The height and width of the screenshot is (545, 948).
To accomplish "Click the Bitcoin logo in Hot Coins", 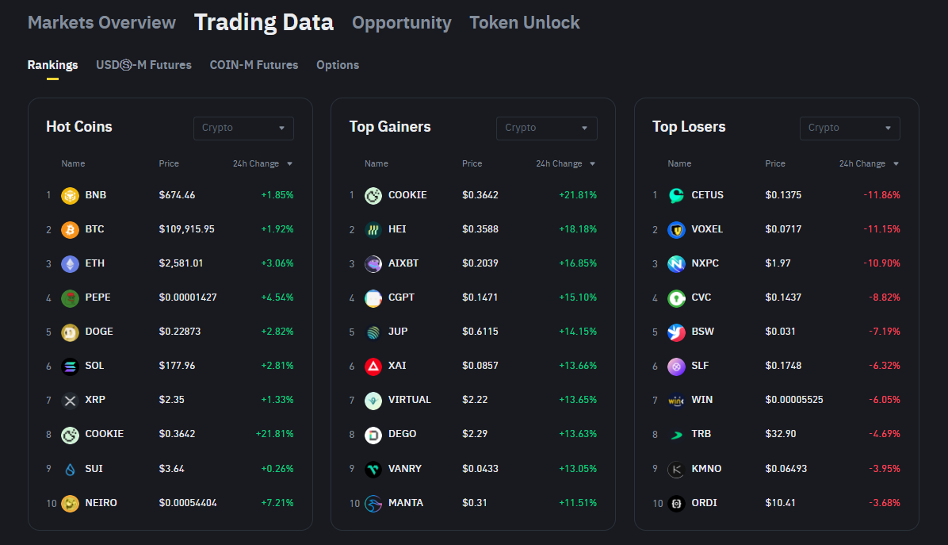I will pyautogui.click(x=70, y=229).
